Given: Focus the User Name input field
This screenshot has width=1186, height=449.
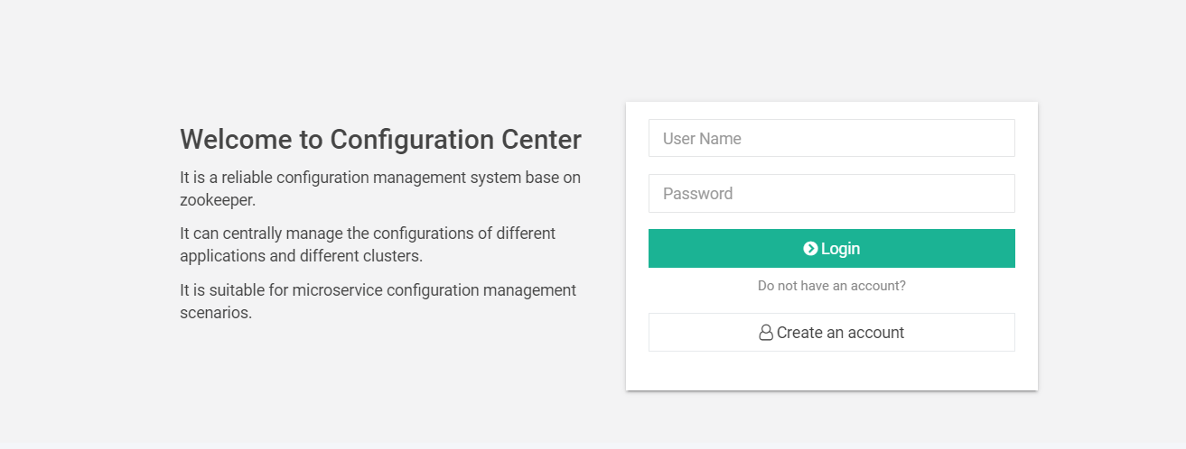Looking at the screenshot, I should pyautogui.click(x=831, y=139).
